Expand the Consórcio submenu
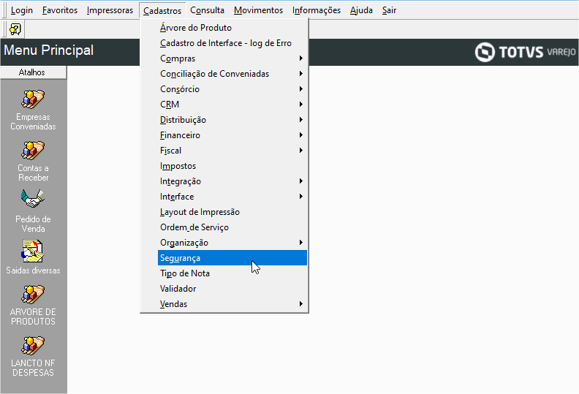The width and height of the screenshot is (579, 394). click(232, 89)
